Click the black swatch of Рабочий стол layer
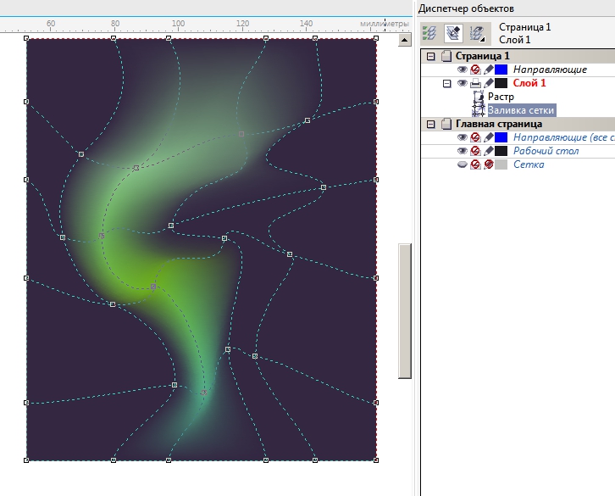The height and width of the screenshot is (496, 615). (501, 151)
